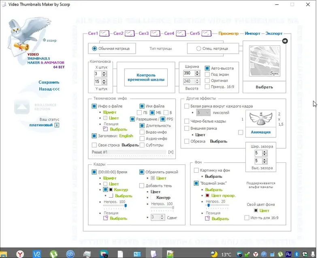Viewport: 324px width, 258px height.
Task: Increase Шир. зазора spinner value
Action: (264, 151)
